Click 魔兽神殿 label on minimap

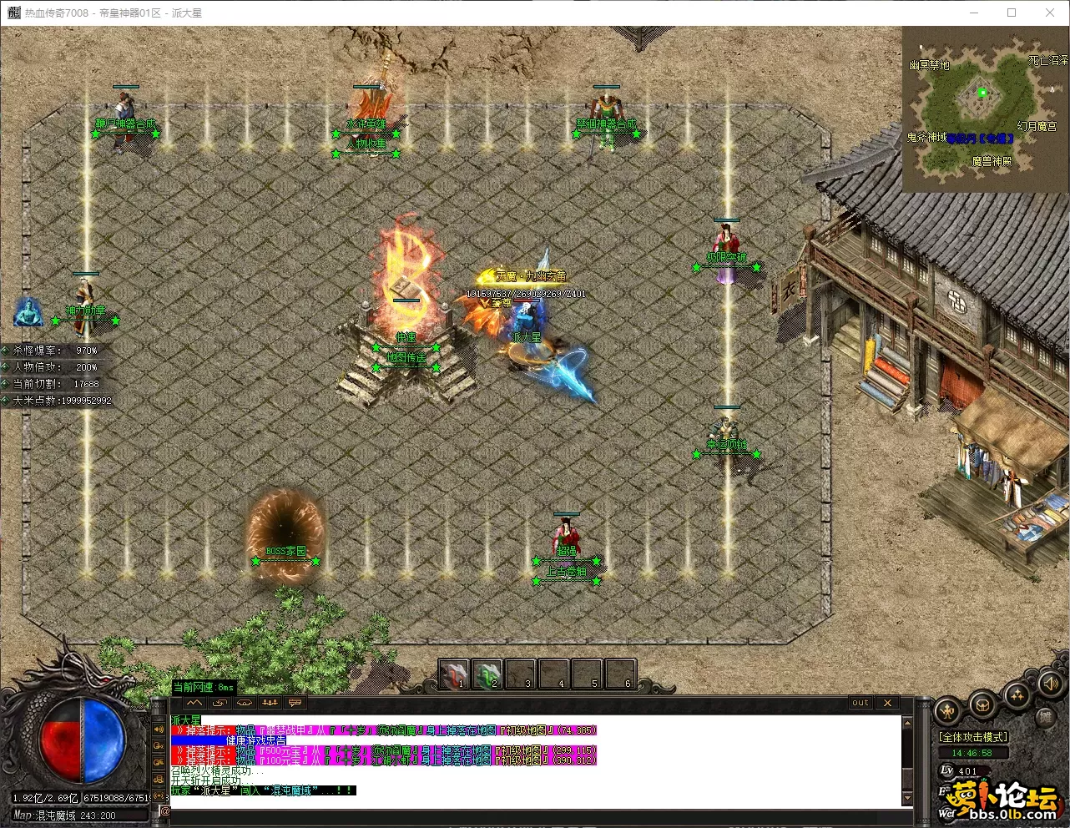(x=992, y=161)
